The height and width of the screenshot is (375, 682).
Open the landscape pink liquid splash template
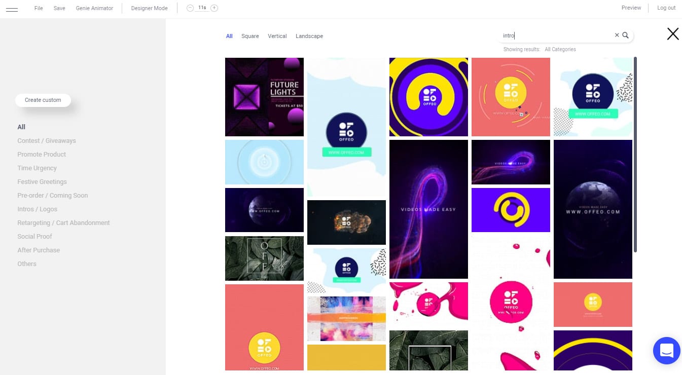(x=428, y=305)
